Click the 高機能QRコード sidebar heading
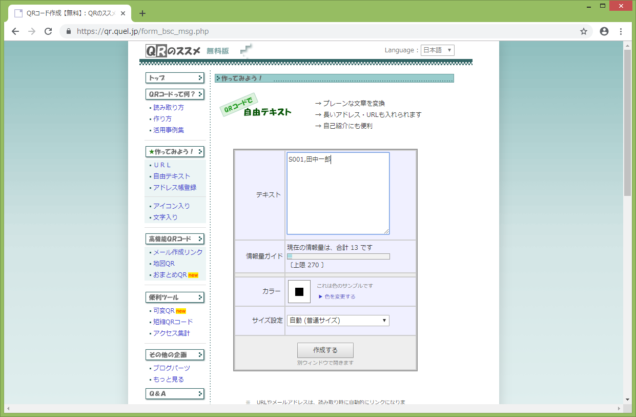 [x=175, y=239]
